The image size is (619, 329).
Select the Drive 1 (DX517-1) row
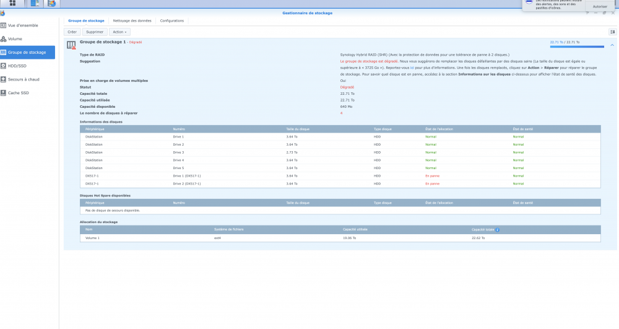pyautogui.click(x=340, y=176)
